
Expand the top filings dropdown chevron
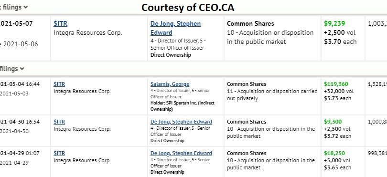click(26, 8)
